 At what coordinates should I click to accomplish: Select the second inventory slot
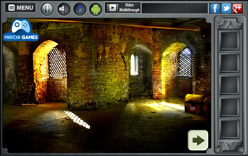[229, 63]
